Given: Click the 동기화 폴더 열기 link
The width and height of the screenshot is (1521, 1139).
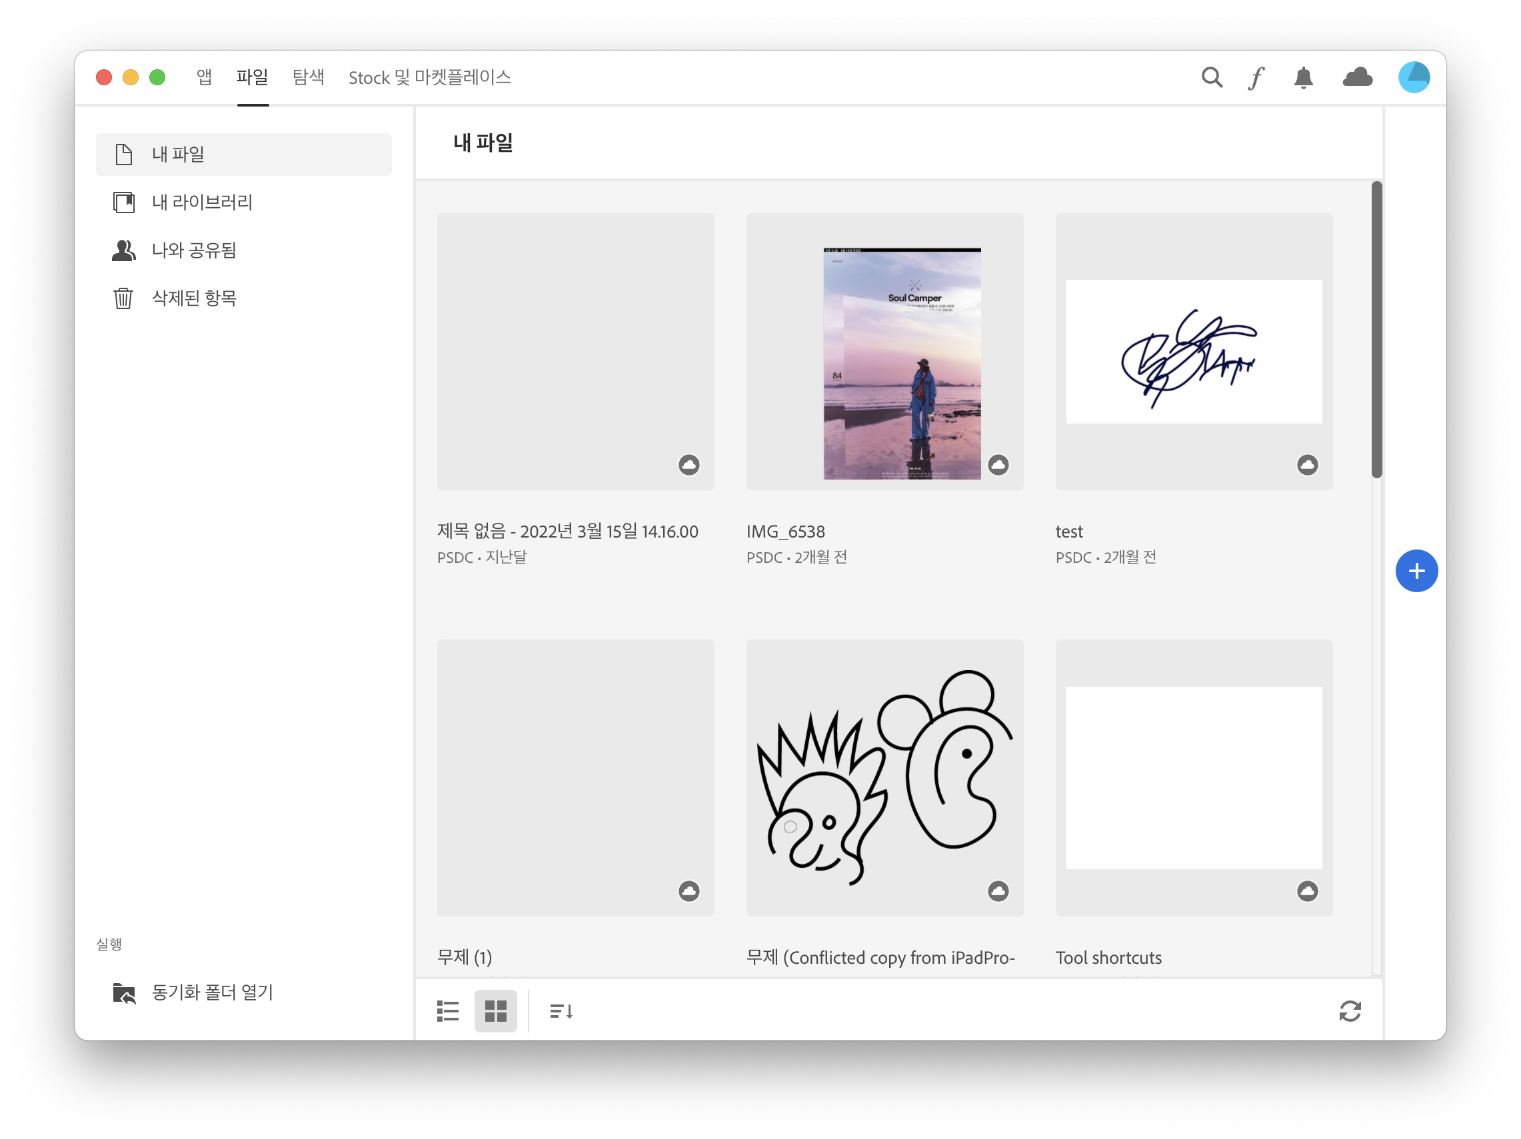Looking at the screenshot, I should coord(212,992).
